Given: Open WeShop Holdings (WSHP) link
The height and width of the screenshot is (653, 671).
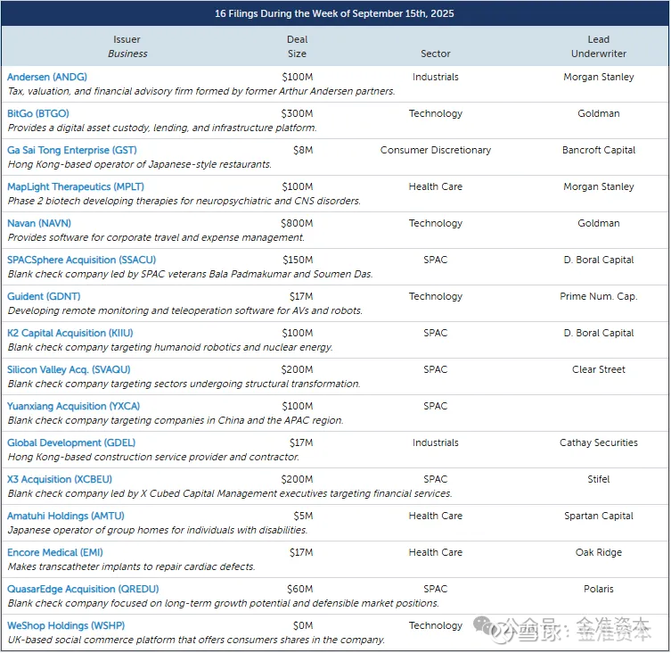Looking at the screenshot, I should point(66,625).
